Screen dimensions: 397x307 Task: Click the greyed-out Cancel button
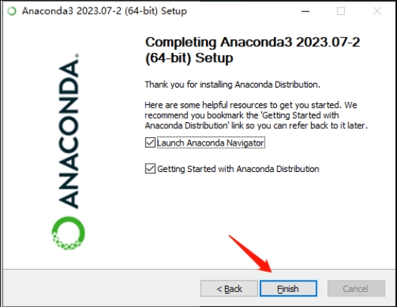tap(356, 288)
